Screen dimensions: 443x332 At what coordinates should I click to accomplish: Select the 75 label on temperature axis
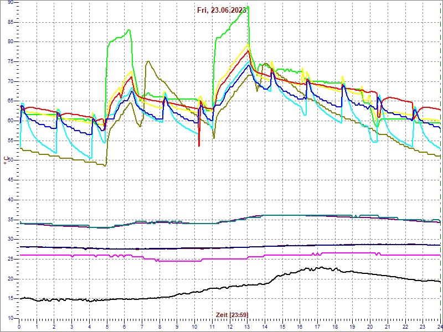click(x=11, y=61)
